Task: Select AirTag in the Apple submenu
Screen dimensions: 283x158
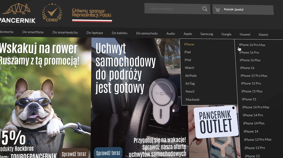Action: pos(190,84)
